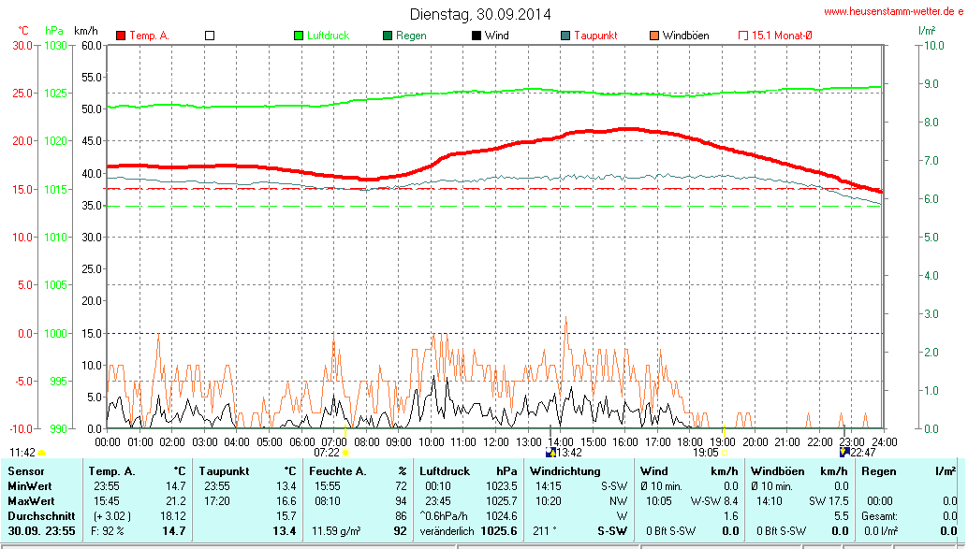Click the (+ 3.02 ) deviation value
This screenshot has width=968, height=549.
point(111,515)
